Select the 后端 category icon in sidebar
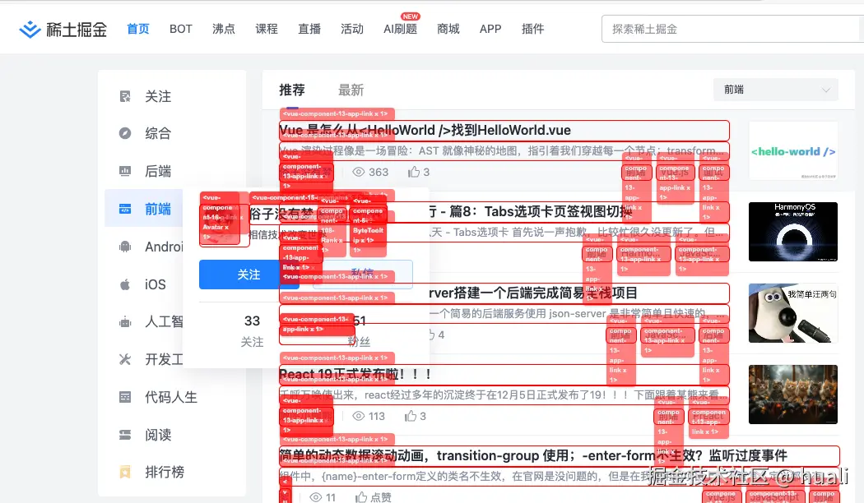The image size is (864, 503). [x=126, y=171]
